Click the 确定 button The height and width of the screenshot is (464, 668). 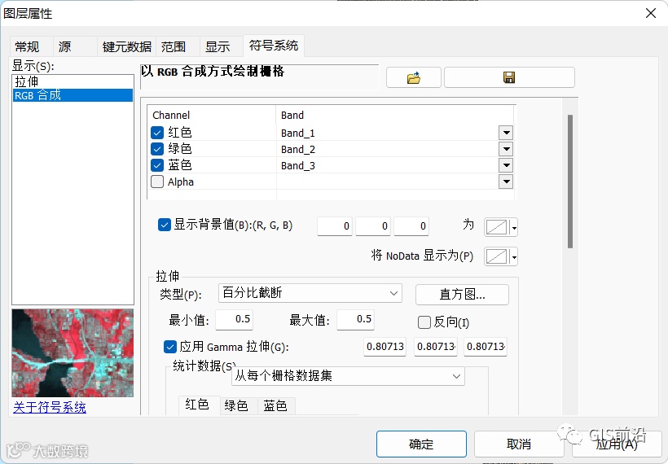click(421, 444)
